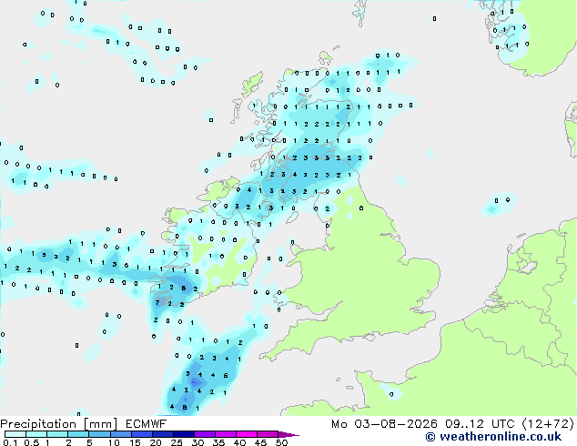
Task: Click the weatheronline.co.uk copyright link
Action: click(x=493, y=437)
